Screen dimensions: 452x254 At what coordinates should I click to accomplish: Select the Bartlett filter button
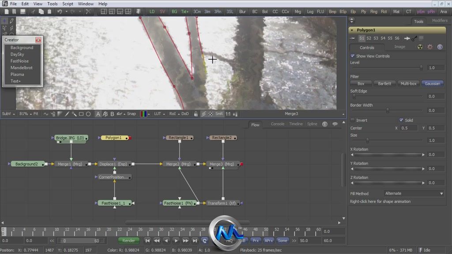tap(384, 83)
